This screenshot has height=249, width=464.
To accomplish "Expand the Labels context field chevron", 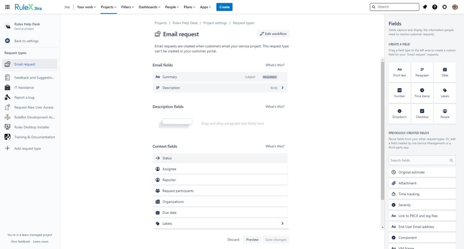I will pyautogui.click(x=282, y=223).
